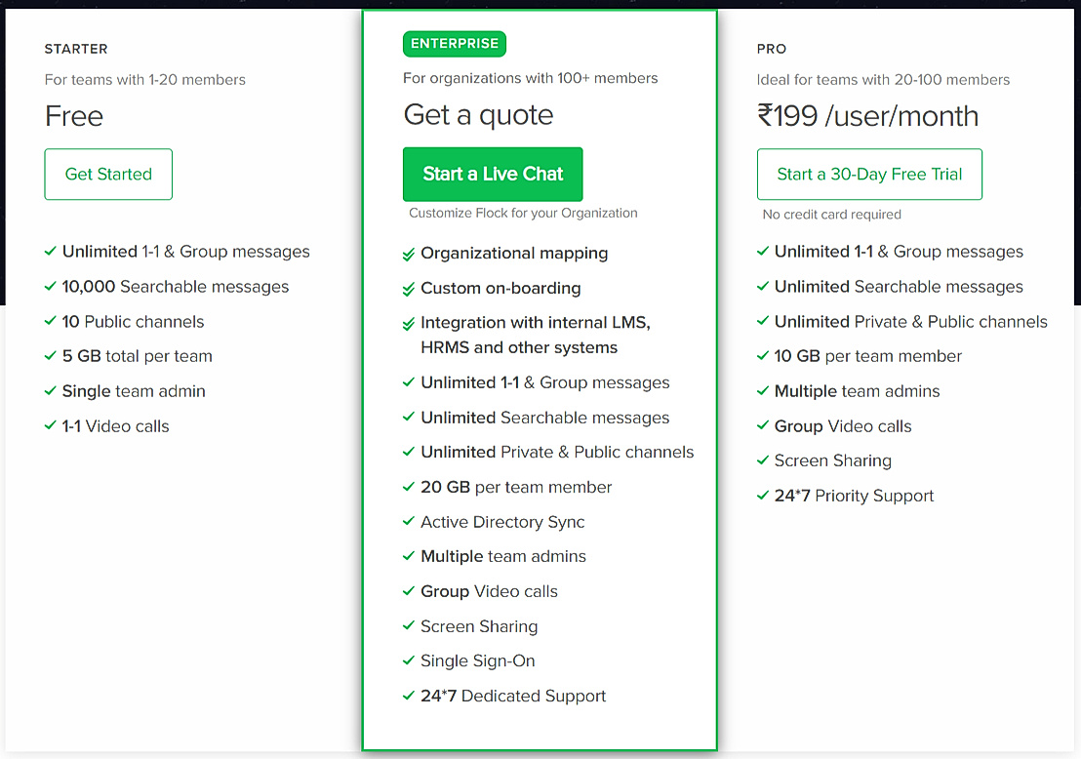Click checkmark beside 5 GB total per team
The height and width of the screenshot is (759, 1081).
51,356
